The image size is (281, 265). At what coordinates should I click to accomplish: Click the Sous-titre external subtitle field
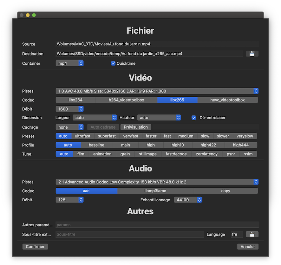130,234
